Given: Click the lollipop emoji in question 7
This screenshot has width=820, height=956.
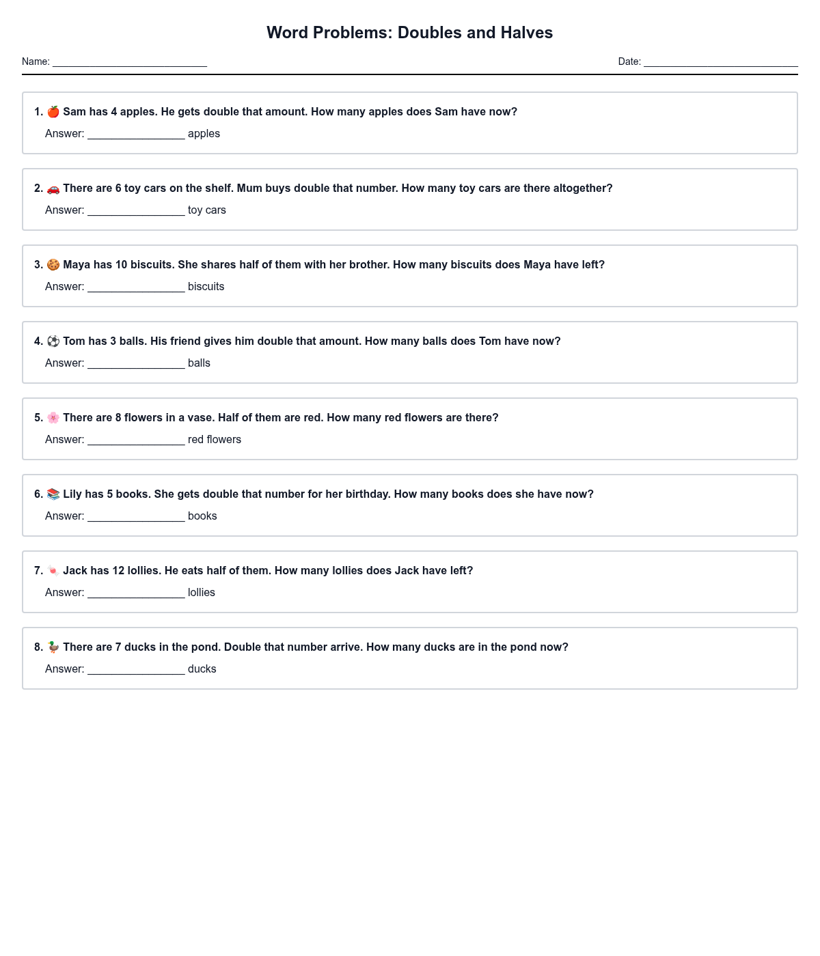Looking at the screenshot, I should (53, 571).
